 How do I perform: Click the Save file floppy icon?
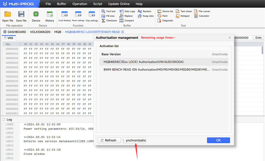(x=21, y=14)
